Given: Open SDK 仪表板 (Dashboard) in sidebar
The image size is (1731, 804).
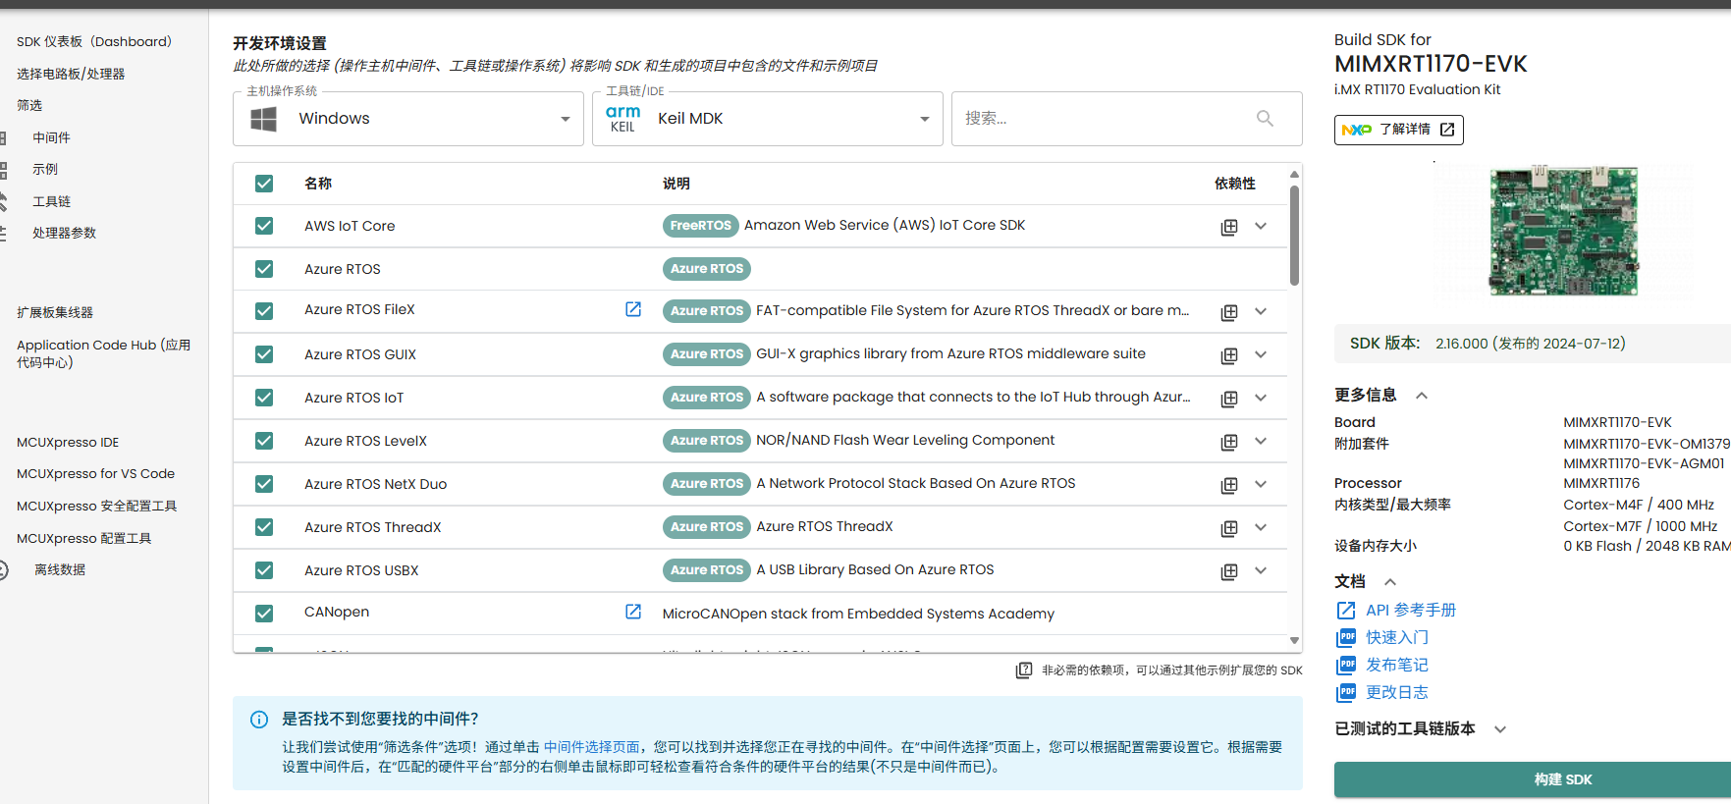Looking at the screenshot, I should [94, 42].
